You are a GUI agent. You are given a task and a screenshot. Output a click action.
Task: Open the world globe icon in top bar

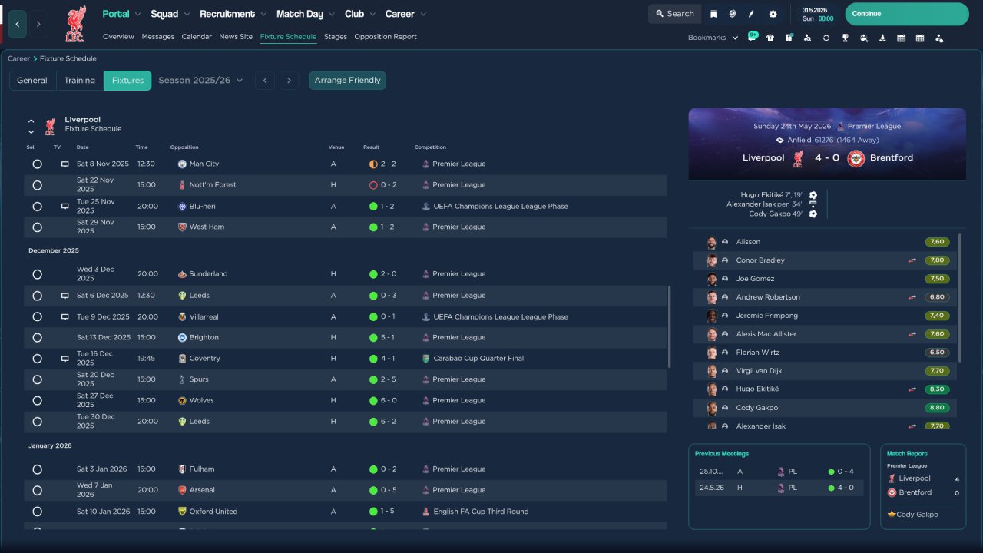pyautogui.click(x=733, y=14)
